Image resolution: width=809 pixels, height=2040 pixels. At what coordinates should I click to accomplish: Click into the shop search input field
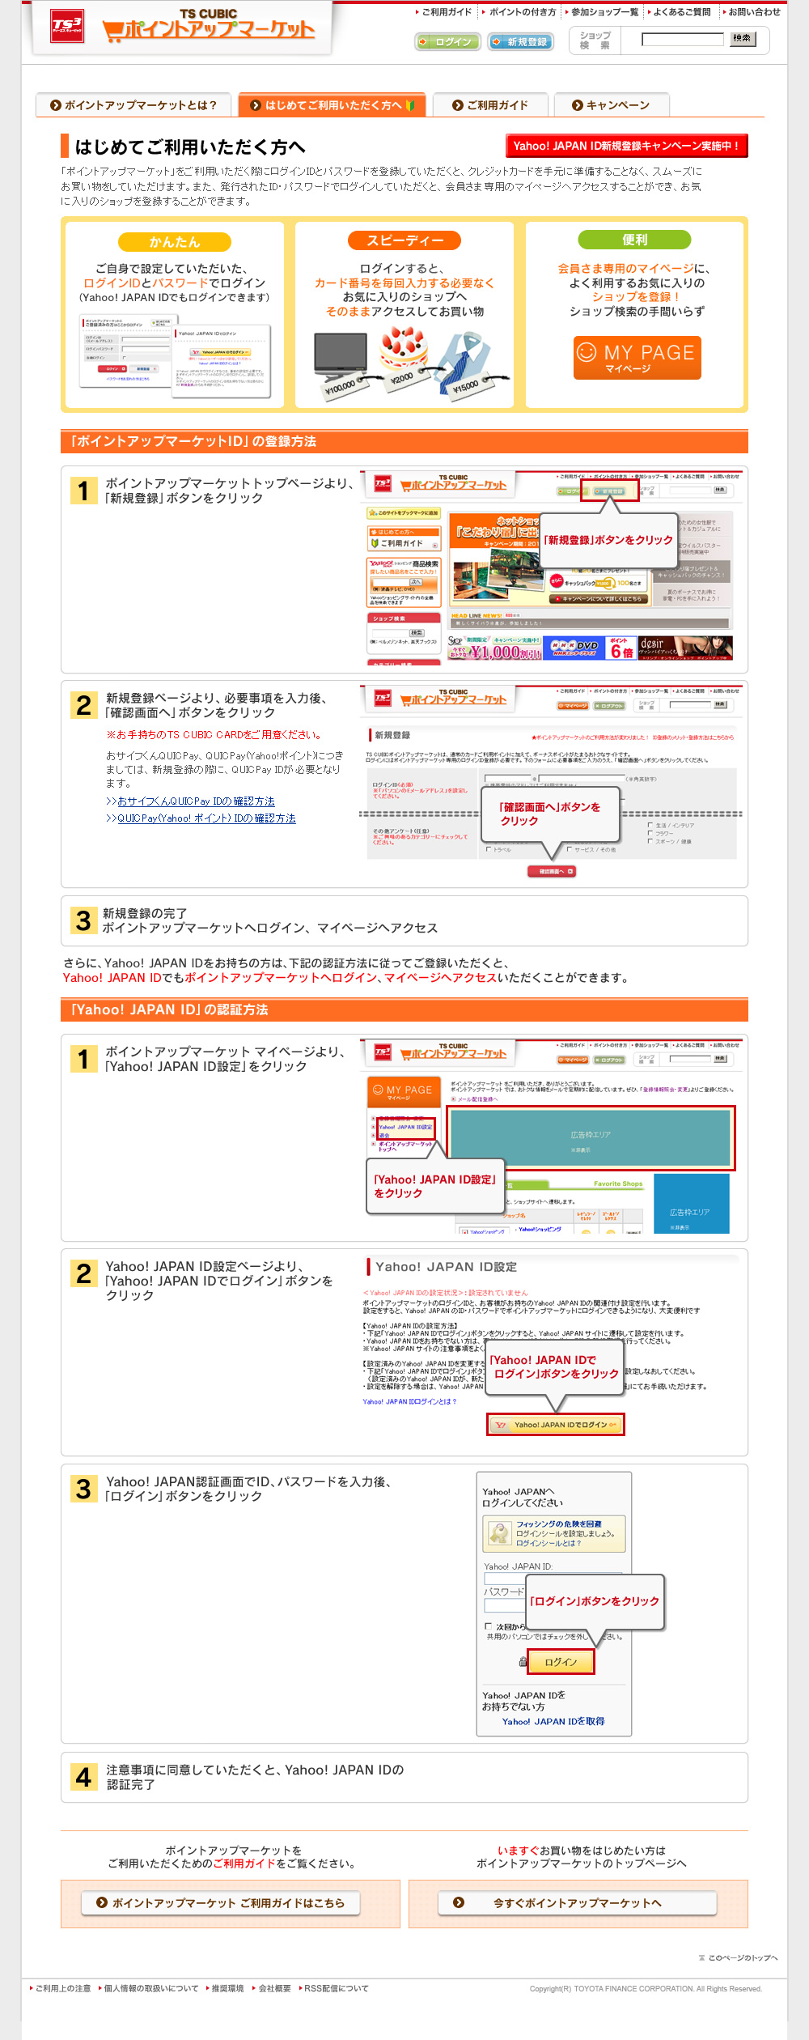tap(682, 40)
